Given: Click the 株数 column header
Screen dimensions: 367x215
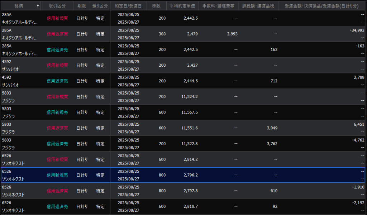Looking at the screenshot, I should click(x=156, y=6).
